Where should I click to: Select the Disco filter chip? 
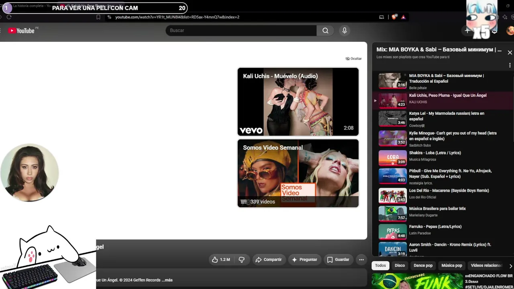(x=400, y=265)
